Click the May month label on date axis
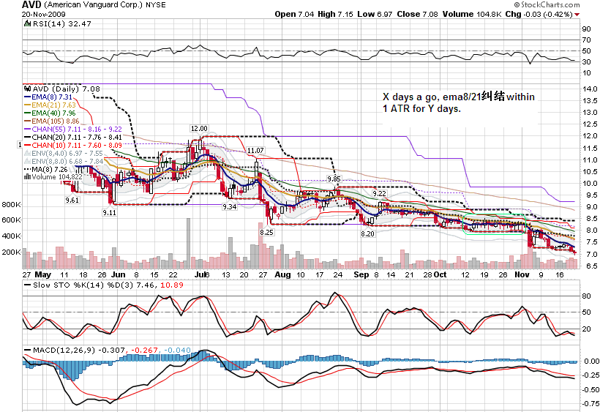 [x=42, y=274]
